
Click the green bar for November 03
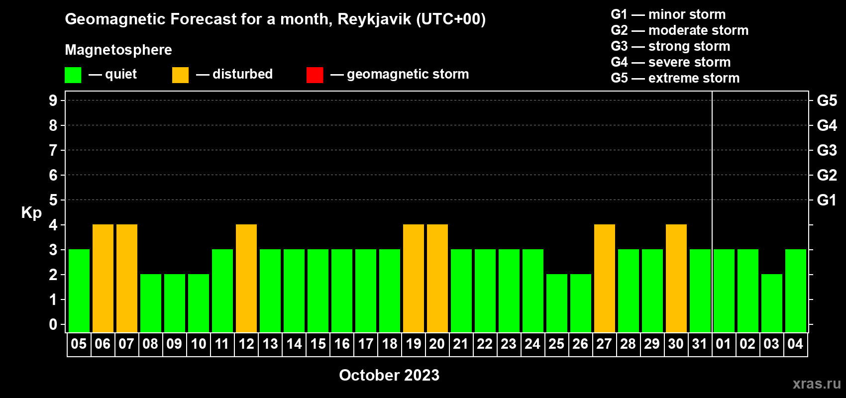pos(772,303)
